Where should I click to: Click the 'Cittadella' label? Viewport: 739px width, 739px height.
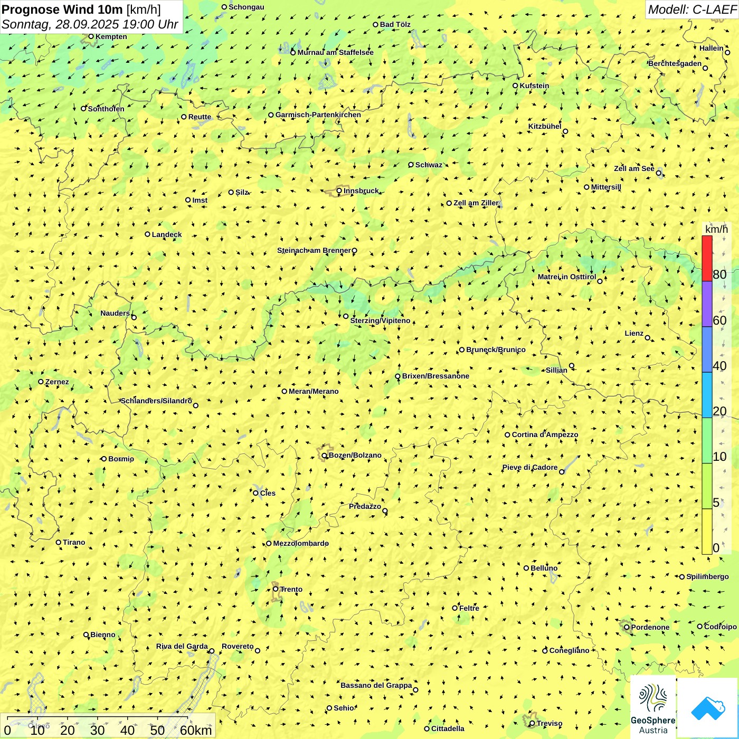click(448, 728)
